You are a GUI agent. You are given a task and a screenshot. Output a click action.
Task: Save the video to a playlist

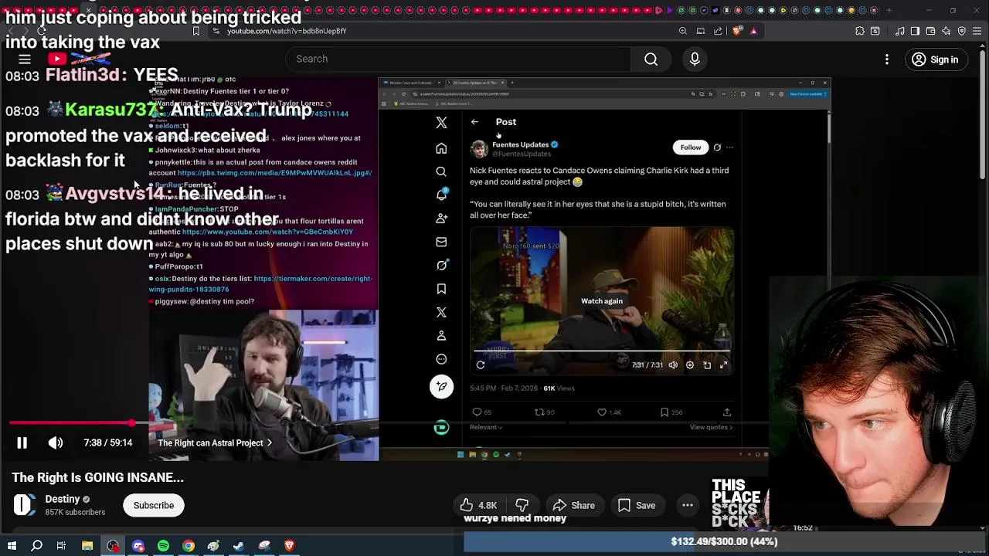637,505
